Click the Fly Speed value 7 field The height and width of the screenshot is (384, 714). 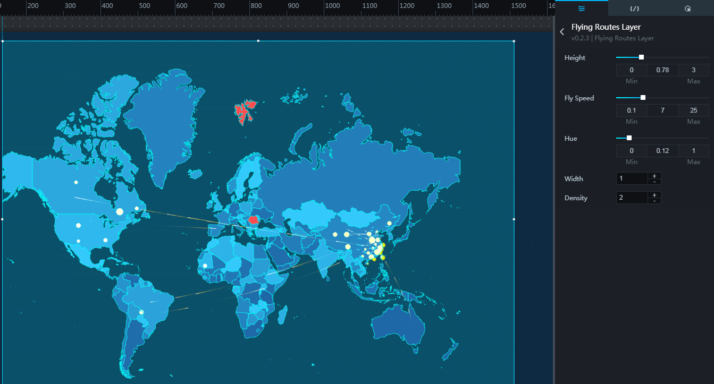click(x=662, y=110)
